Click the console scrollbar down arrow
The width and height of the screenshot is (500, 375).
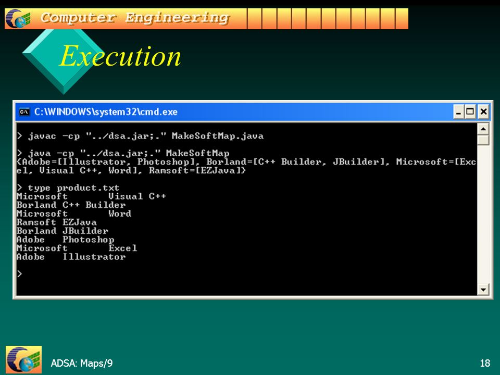(483, 290)
